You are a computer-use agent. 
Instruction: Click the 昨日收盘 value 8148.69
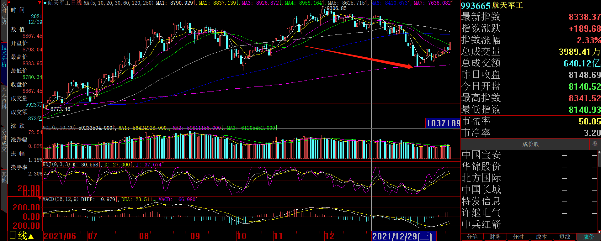(585, 75)
